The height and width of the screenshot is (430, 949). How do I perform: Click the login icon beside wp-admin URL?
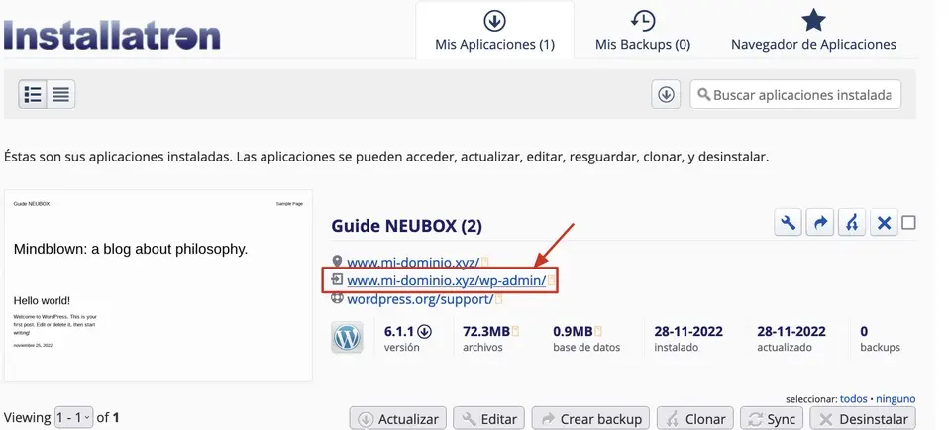click(x=337, y=279)
